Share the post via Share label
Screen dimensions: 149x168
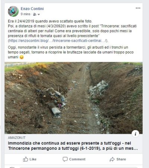click(x=121, y=159)
